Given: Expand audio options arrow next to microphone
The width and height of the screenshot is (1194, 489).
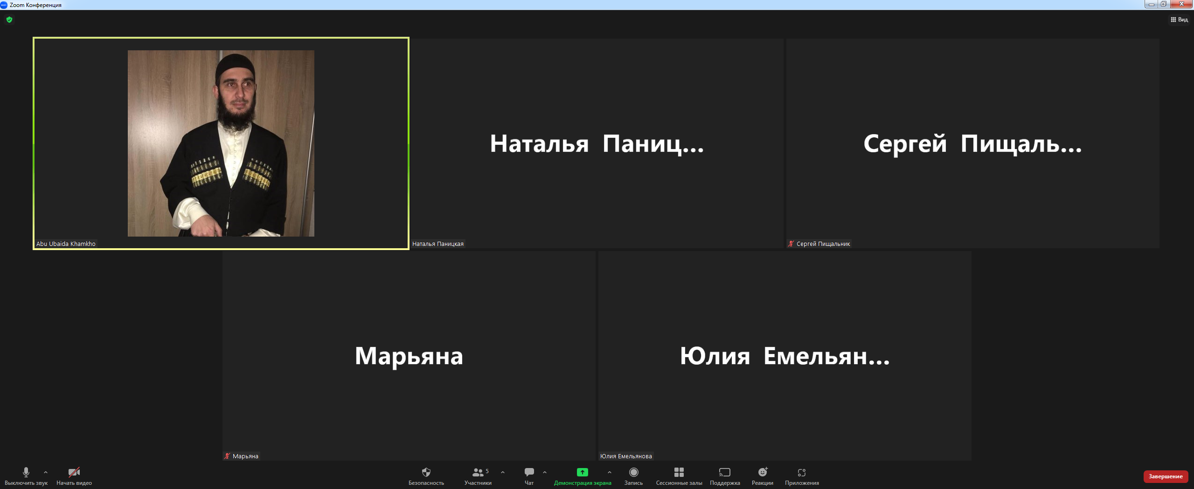Looking at the screenshot, I should [46, 472].
